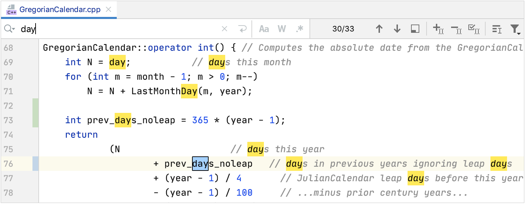Screen dimensions: 525x204
Task: Enable case-sensitive matching with Aa
Action: coord(264,29)
